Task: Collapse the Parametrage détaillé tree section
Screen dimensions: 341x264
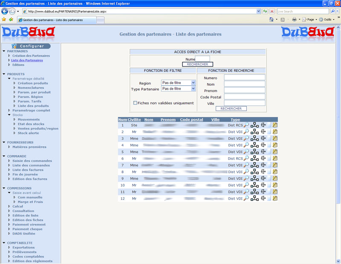Action: 9,79
